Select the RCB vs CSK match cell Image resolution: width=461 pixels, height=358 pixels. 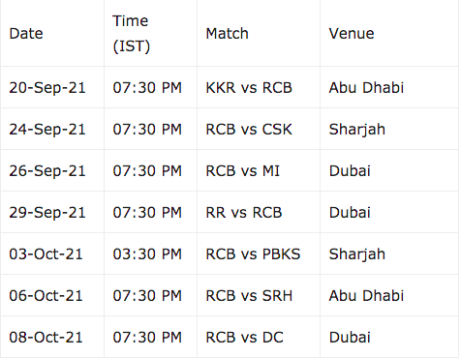259,129
